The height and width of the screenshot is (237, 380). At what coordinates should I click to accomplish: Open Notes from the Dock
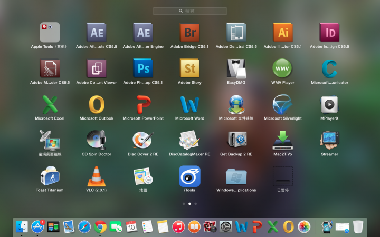(x=163, y=227)
